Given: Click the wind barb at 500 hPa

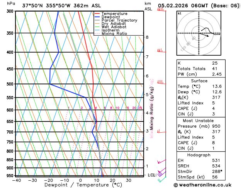Looking at the screenshot, I should (161, 82).
